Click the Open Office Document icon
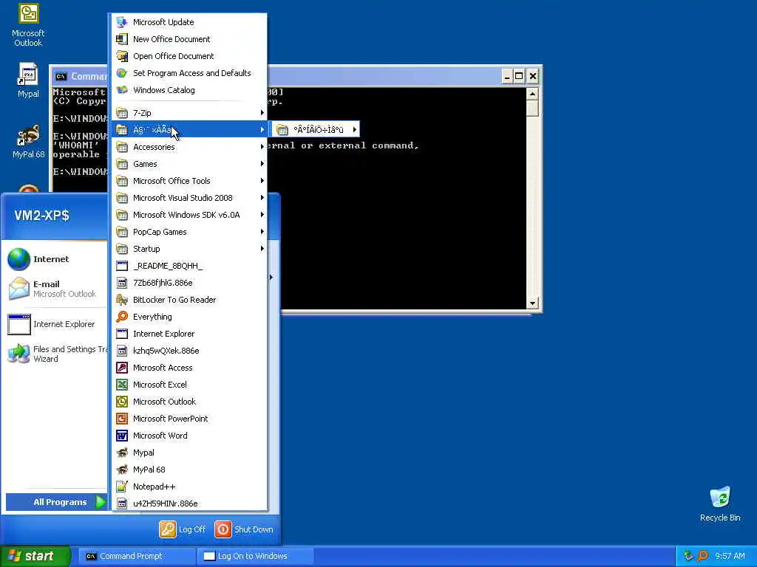Screen dimensions: 757x567 (122, 56)
